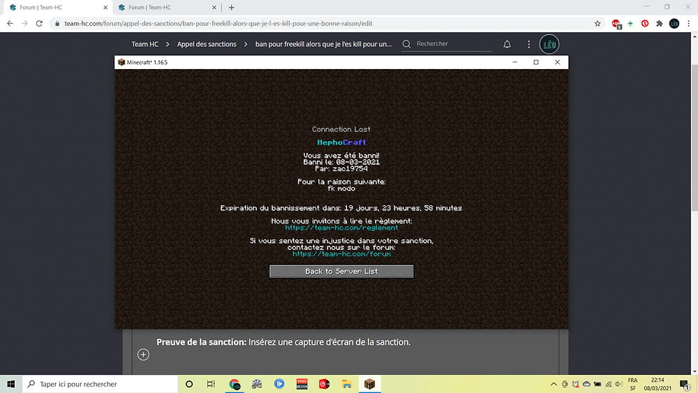The image size is (698, 393).
Task: Open Minecraft from the taskbar
Action: (369, 384)
